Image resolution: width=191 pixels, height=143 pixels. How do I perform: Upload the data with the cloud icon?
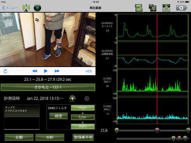tap(73, 98)
